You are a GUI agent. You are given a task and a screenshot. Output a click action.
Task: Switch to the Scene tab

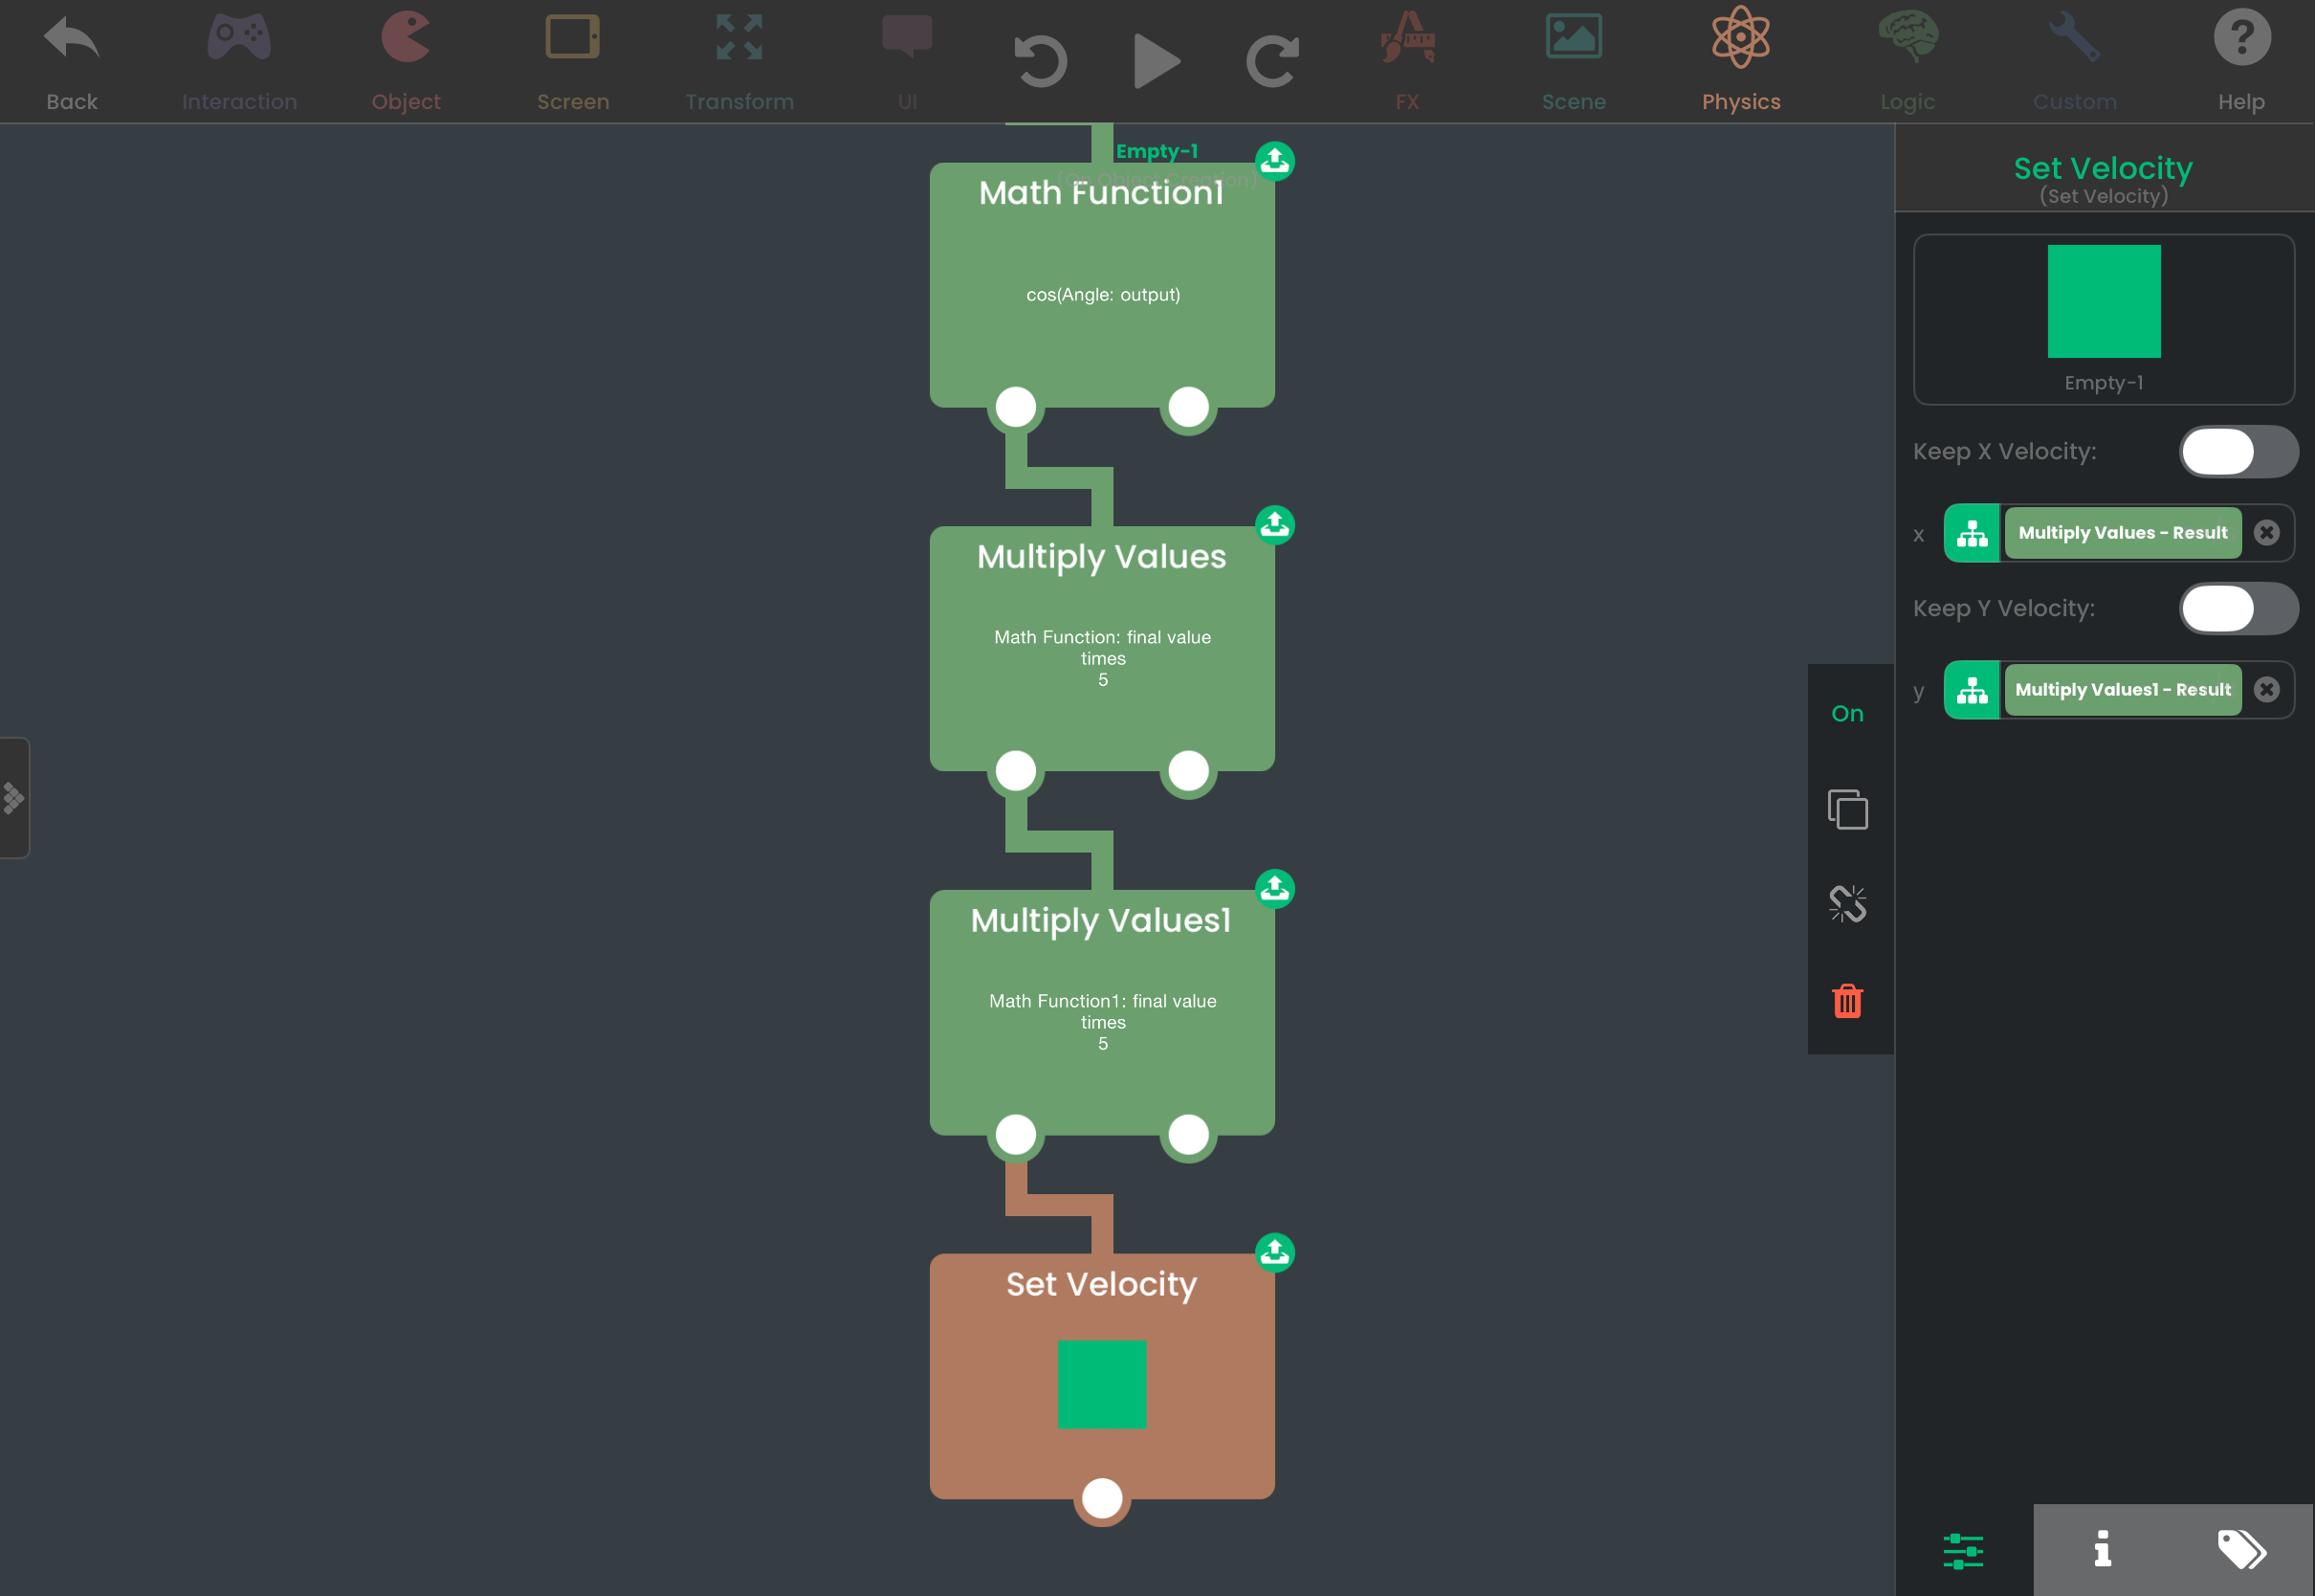1574,61
